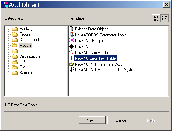Click the File folder icon
This screenshot has height=131, width=172.
pyautogui.click(x=15, y=67)
